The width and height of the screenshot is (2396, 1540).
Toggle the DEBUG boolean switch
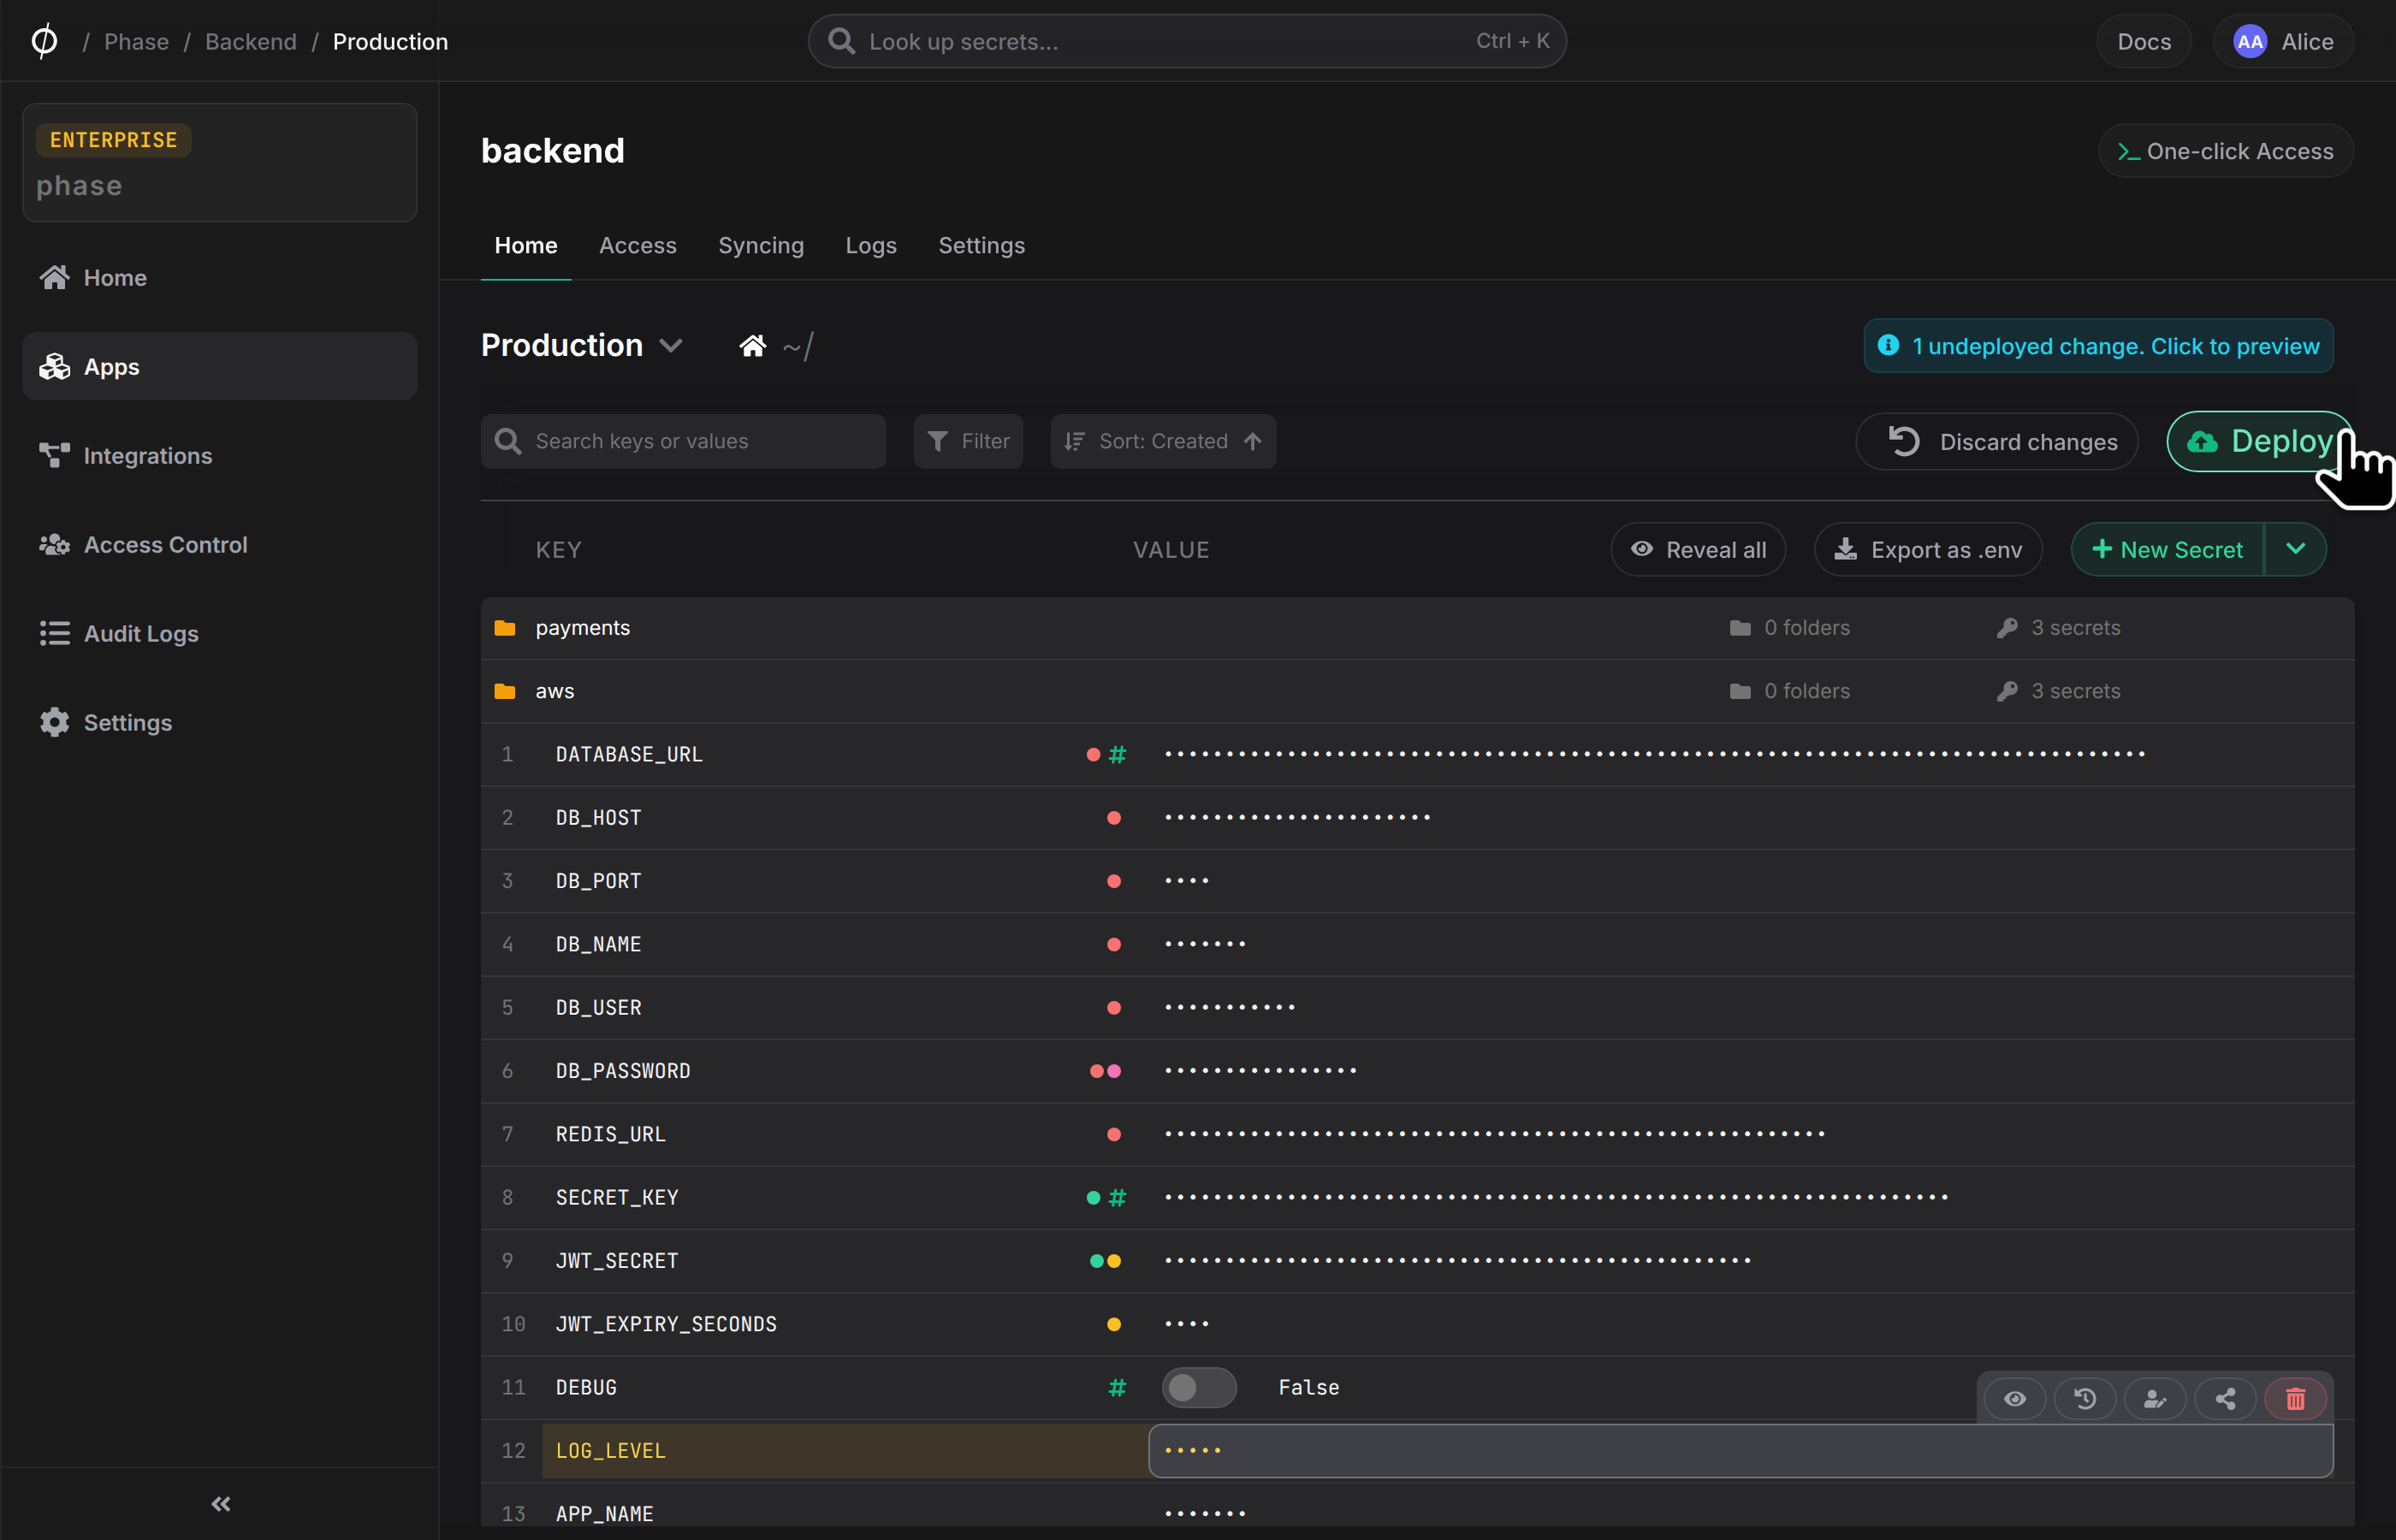pos(1199,1387)
